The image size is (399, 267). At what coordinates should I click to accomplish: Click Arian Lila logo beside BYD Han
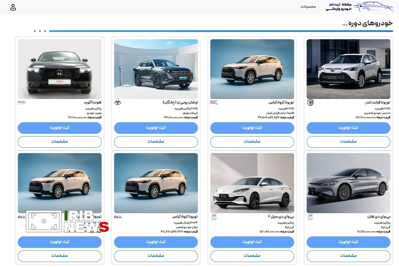[x=310, y=217]
